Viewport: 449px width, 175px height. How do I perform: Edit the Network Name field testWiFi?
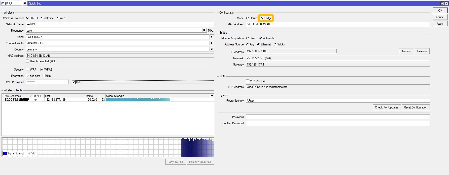click(120, 24)
